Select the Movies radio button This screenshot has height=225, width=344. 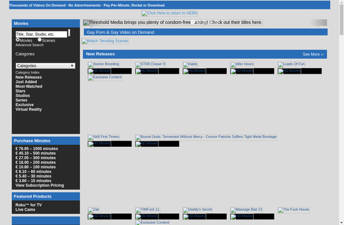18,40
